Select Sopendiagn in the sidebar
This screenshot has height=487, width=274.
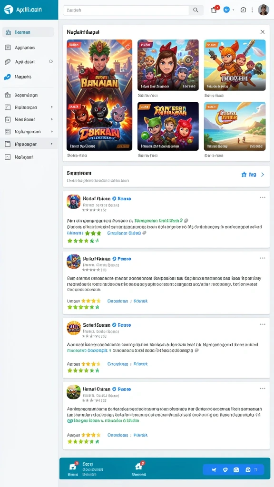tap(26, 95)
